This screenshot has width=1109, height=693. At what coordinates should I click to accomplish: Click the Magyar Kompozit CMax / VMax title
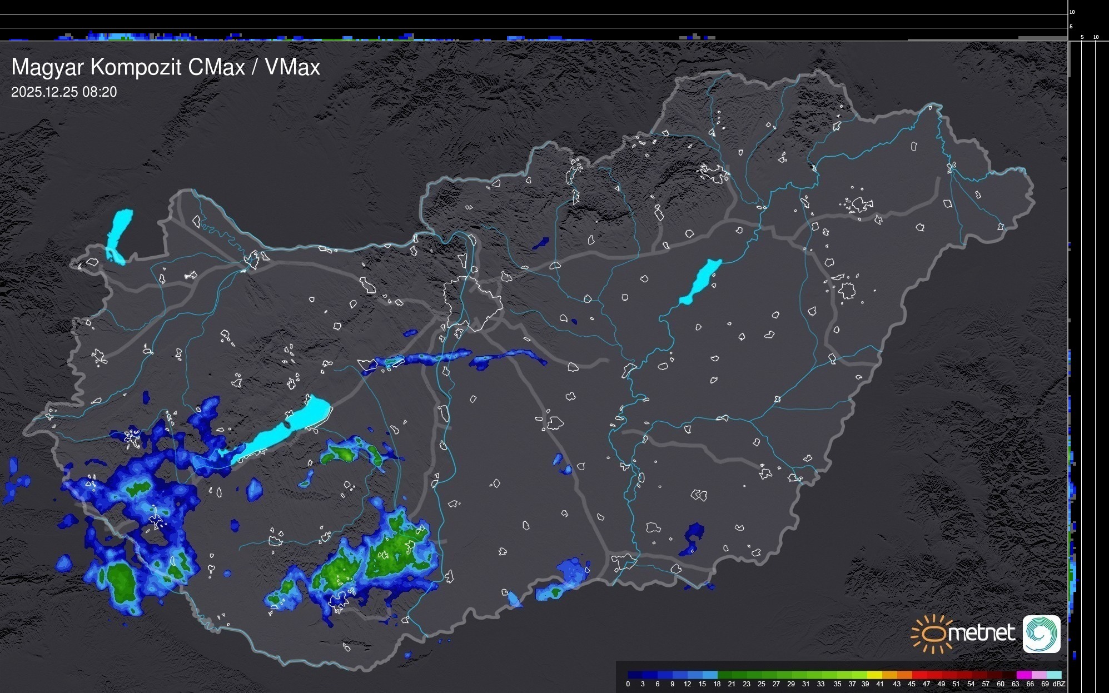[x=166, y=67]
